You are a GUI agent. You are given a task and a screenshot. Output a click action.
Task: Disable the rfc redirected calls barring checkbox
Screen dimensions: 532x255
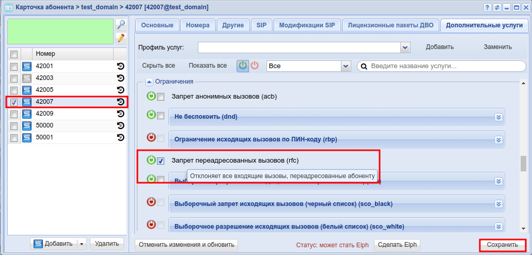point(161,161)
